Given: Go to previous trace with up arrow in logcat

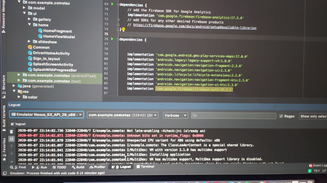Looking at the screenshot, I should click(x=11, y=146).
